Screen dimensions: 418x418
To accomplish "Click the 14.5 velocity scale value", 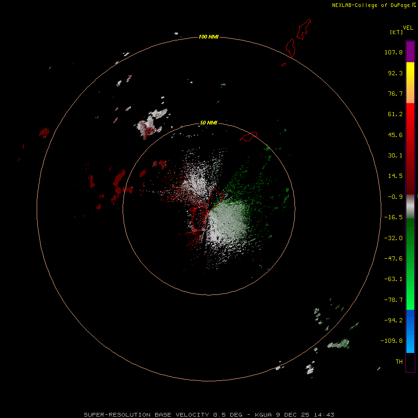I will tap(395, 176).
